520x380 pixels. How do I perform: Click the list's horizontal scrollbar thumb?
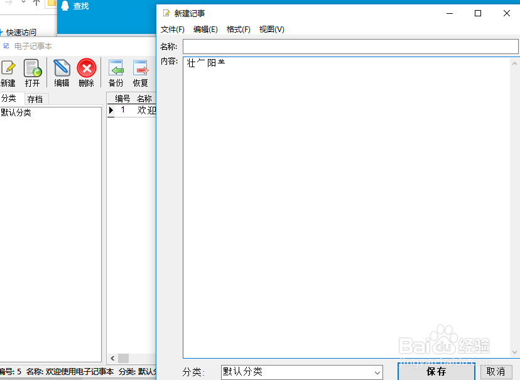[x=123, y=358]
